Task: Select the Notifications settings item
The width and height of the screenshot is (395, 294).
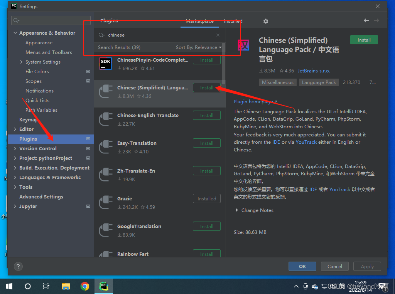Action: (39, 91)
